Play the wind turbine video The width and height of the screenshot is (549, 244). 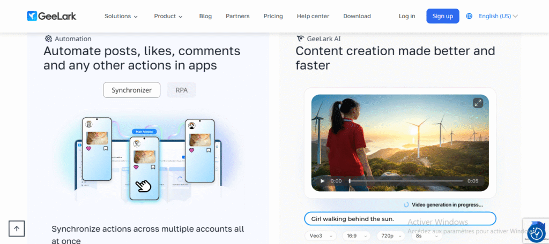coord(322,181)
